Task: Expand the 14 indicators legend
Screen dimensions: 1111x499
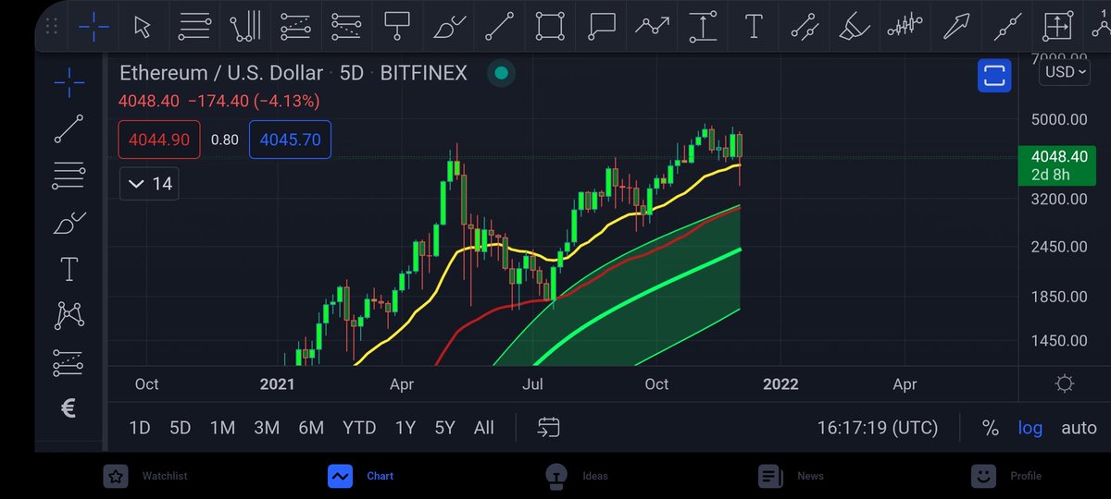Action: (x=149, y=184)
